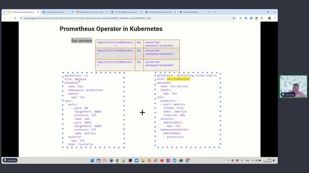Click the 172.17.0.16:9093 metrics URL cell

point(115,53)
